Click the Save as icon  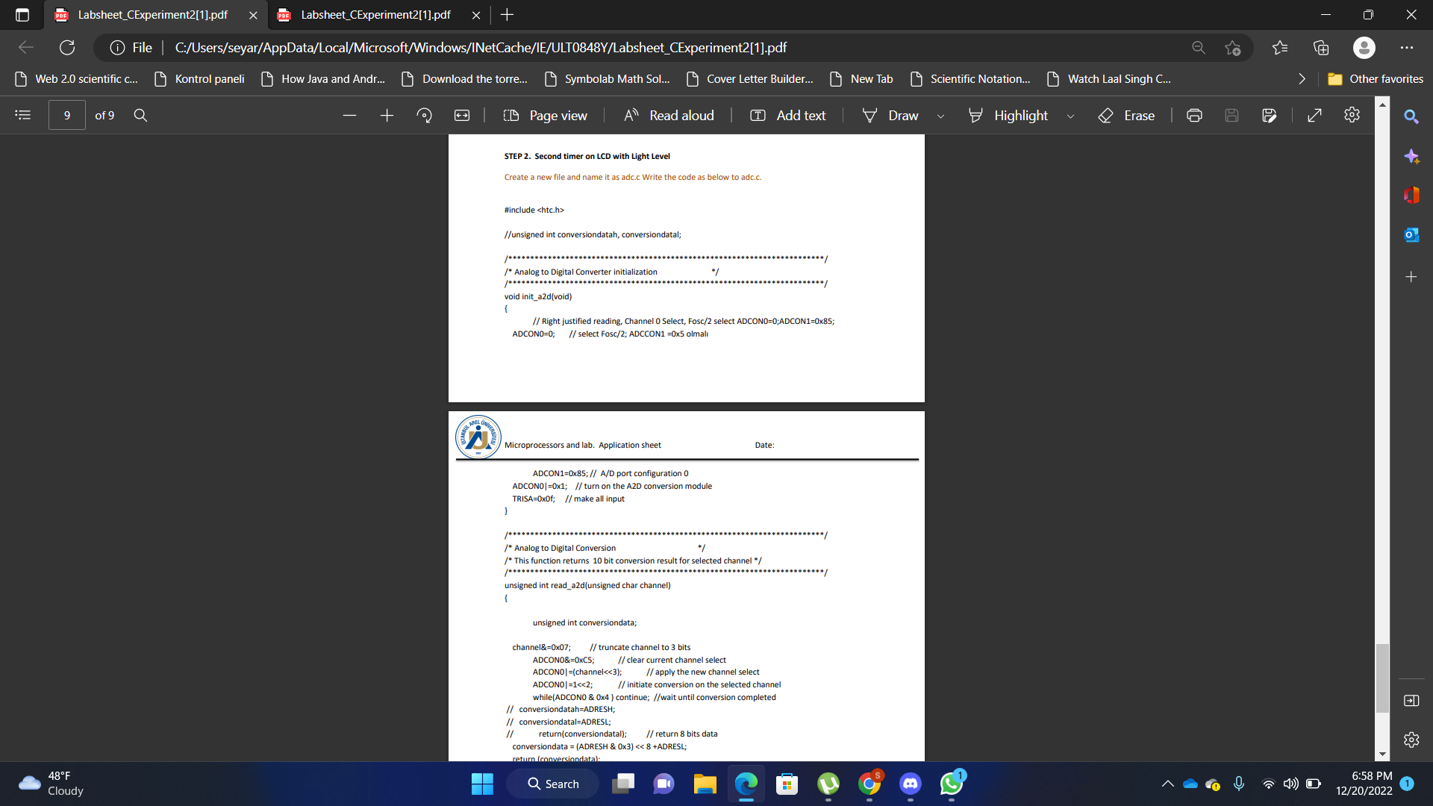pos(1269,115)
